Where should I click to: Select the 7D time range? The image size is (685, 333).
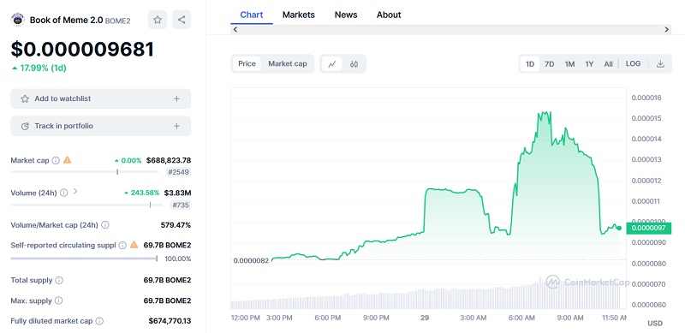(x=549, y=64)
